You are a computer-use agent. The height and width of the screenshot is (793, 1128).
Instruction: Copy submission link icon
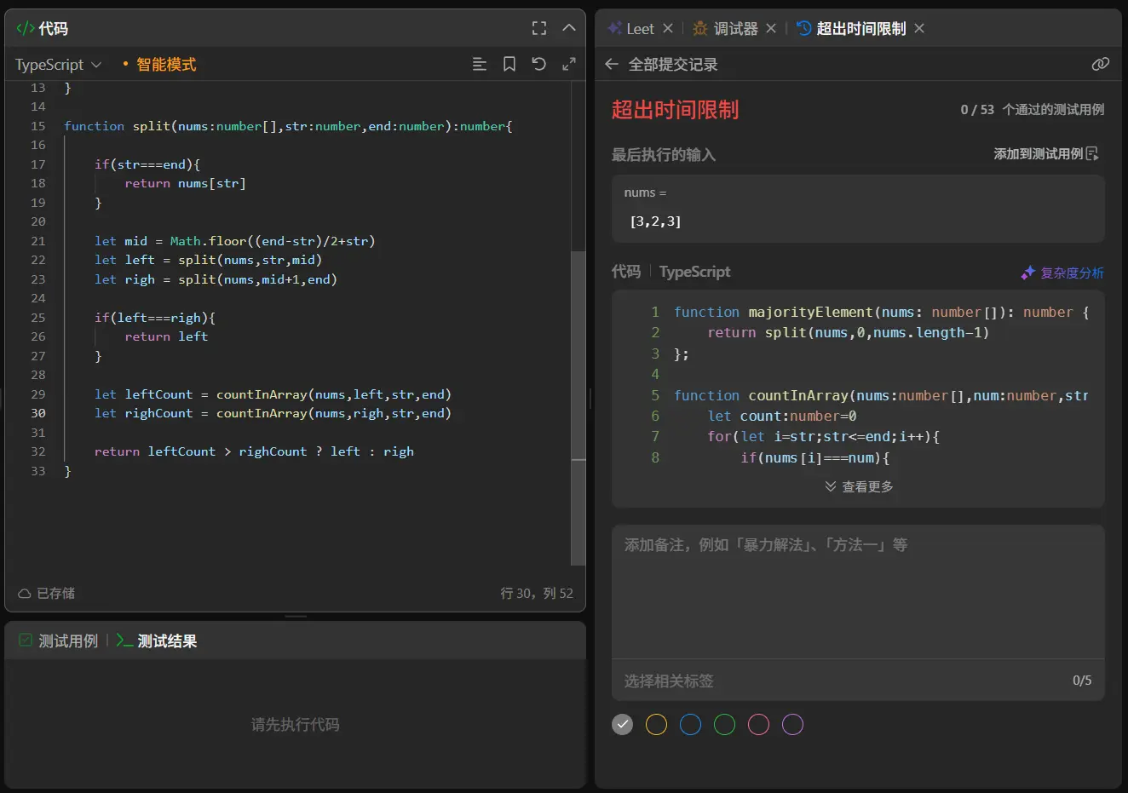point(1100,65)
